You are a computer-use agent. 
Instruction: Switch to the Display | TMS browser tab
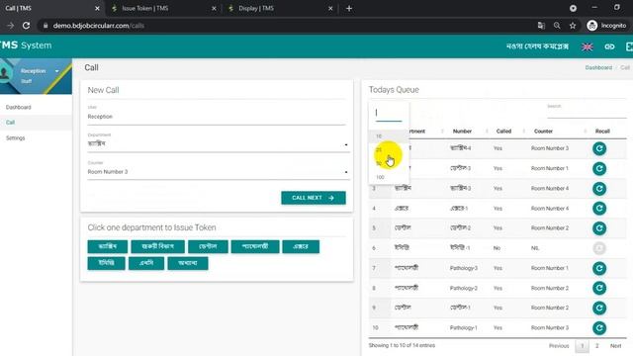click(280, 9)
